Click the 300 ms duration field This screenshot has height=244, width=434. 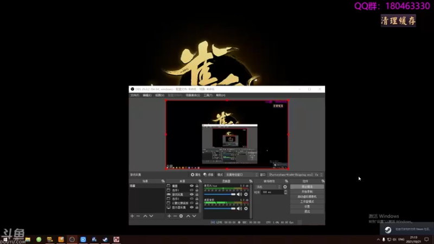(272, 192)
